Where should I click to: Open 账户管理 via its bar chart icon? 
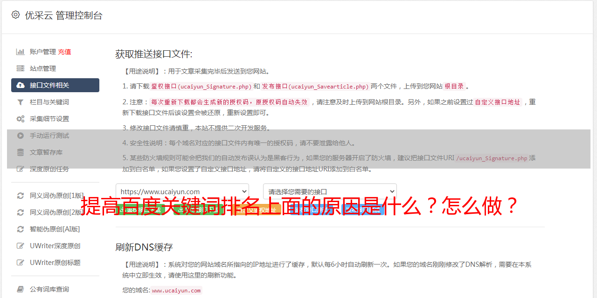21,52
